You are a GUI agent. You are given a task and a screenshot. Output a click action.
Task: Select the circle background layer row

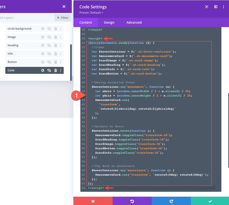[x=34, y=29]
